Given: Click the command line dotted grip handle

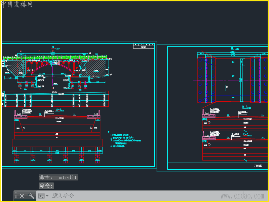Looking at the screenshot, I should (16, 196).
